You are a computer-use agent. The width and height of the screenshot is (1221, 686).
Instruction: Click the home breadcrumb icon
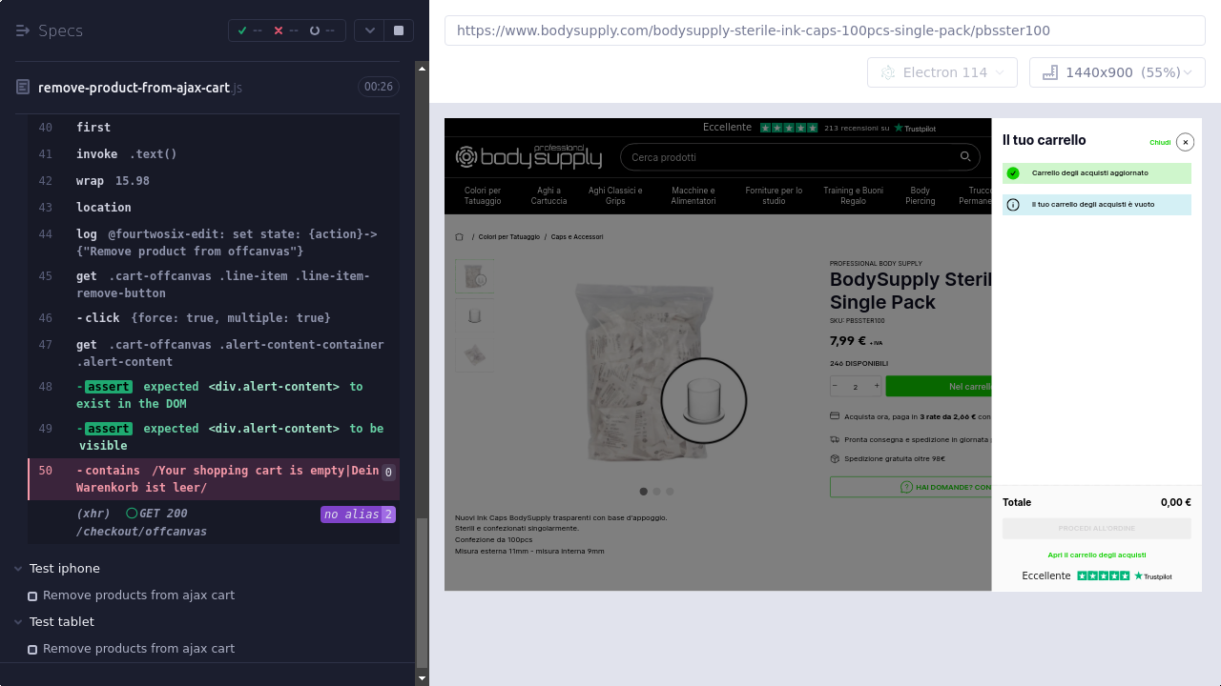click(460, 237)
